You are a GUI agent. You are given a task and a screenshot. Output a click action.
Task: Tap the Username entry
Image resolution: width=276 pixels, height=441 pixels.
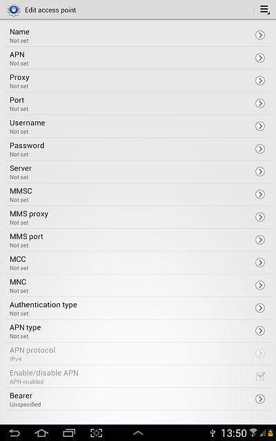pos(138,126)
